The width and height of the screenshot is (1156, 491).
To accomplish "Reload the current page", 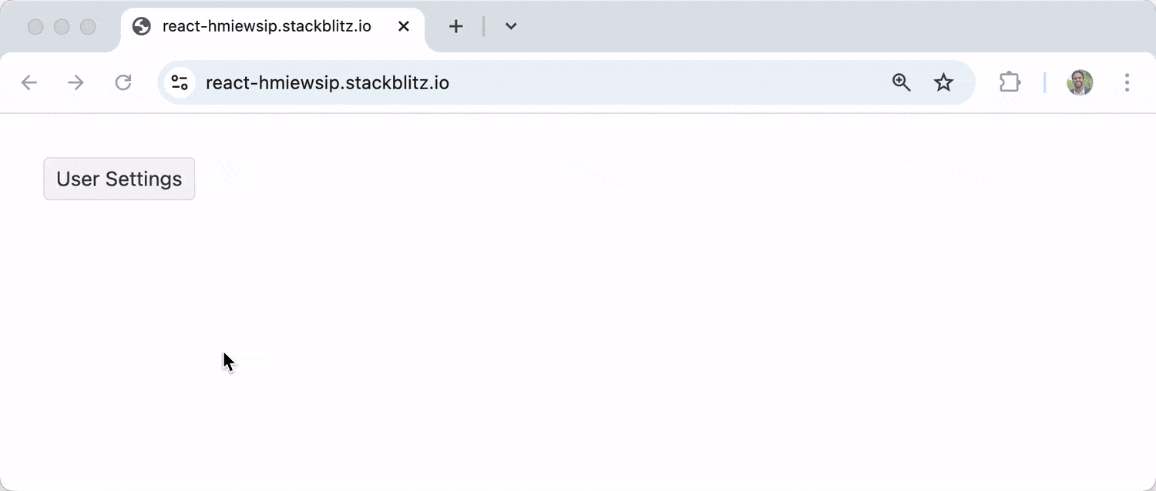I will click(123, 82).
